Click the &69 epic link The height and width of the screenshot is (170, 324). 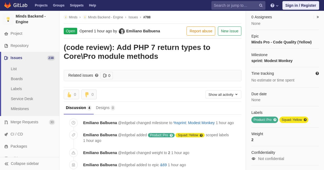tap(163, 165)
